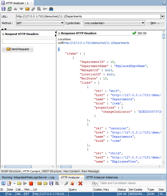Click the Set-Cookie column header
The height and width of the screenshot is (196, 167).
[x=138, y=190]
